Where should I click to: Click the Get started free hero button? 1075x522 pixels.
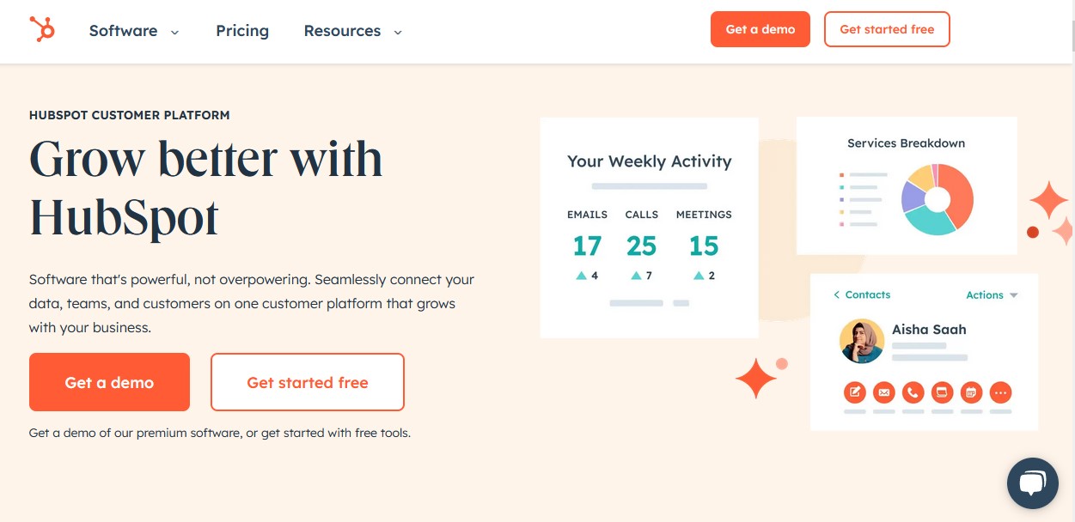tap(307, 382)
